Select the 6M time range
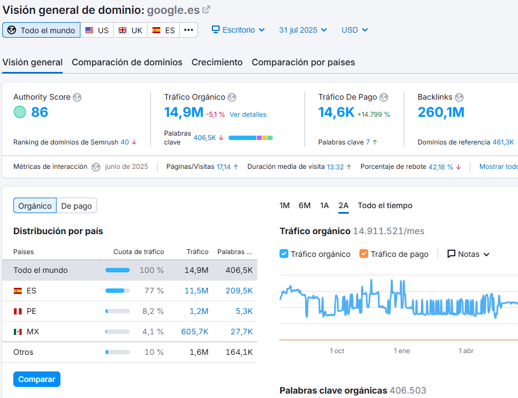Screen dimensions: 518x398 pos(304,206)
